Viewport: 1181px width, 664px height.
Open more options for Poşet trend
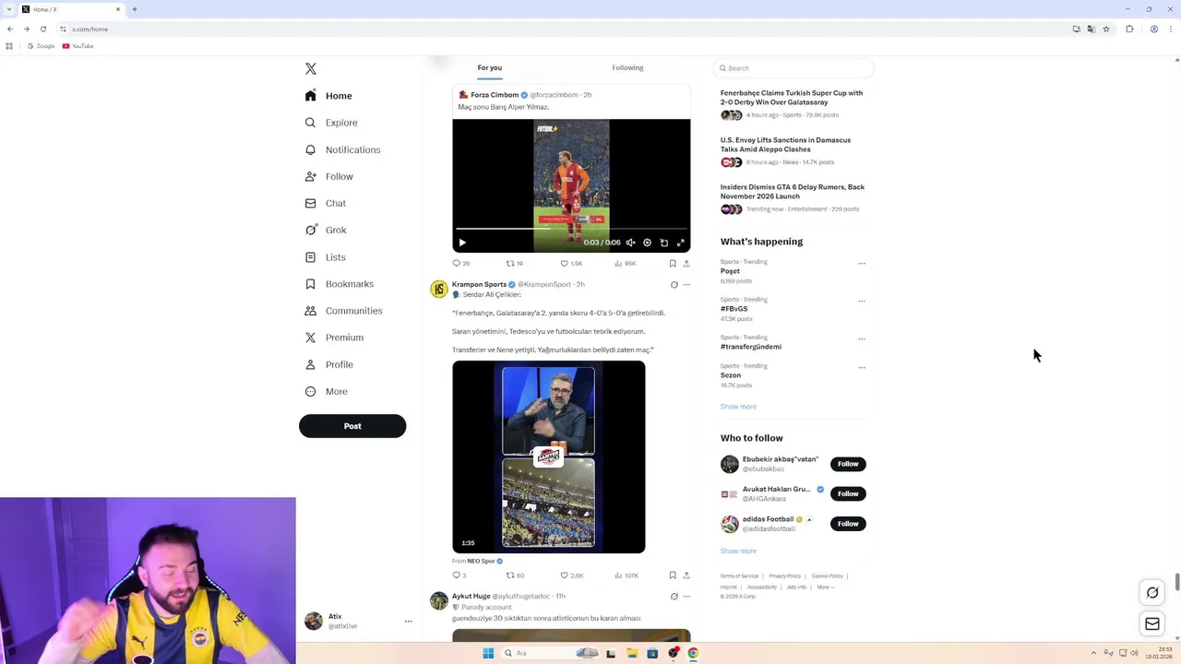pyautogui.click(x=862, y=264)
